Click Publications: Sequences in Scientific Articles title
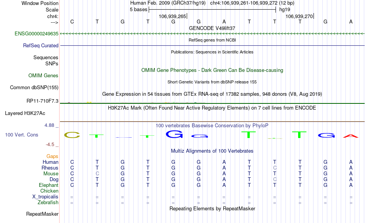365x223 pixels. 212,52
